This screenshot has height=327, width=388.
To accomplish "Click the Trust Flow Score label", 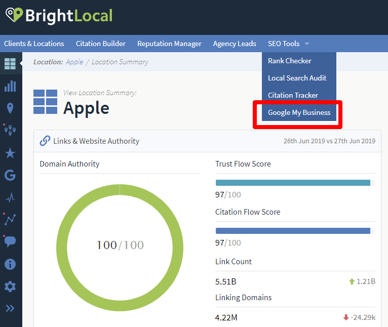I will pyautogui.click(x=243, y=163).
